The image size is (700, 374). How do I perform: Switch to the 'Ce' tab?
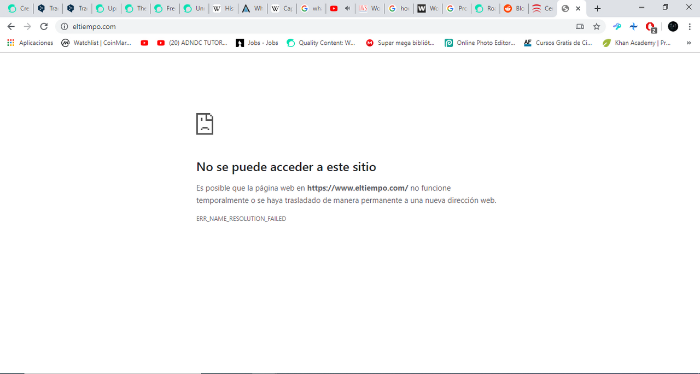[x=544, y=9]
